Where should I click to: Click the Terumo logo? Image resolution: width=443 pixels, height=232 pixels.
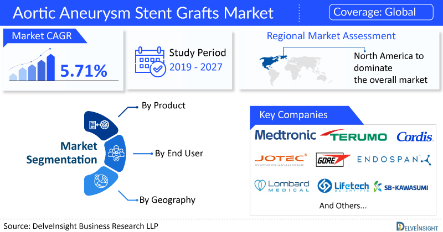coord(353,135)
